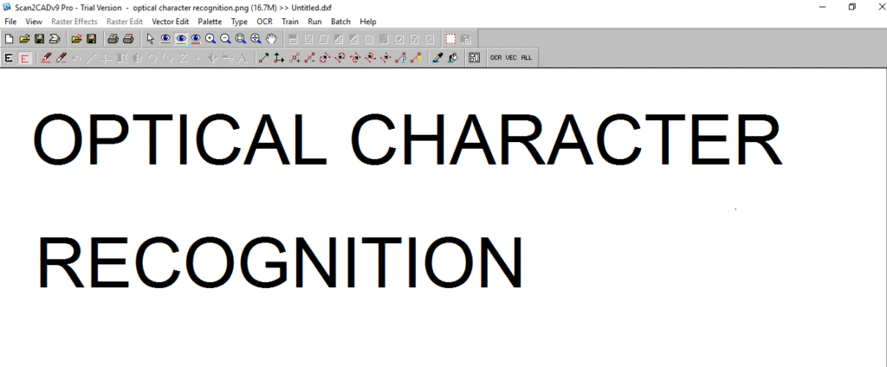Click the second printer icon with red page
887x367 pixels.
point(128,39)
